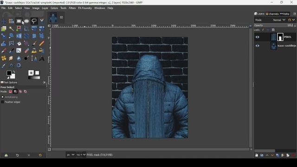Select the Clone stamp tool
The height and width of the screenshot is (167, 297).
click(34, 51)
